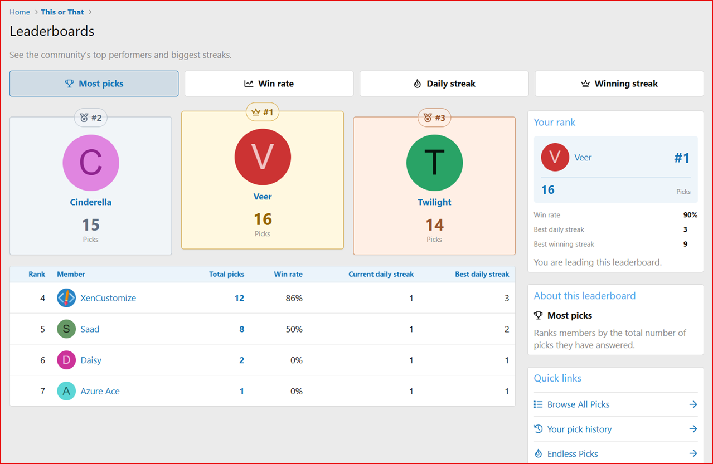Image resolution: width=713 pixels, height=464 pixels.
Task: Click the Best daily streak column header
Action: (482, 274)
